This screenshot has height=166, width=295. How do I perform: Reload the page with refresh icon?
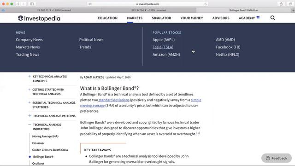coord(206,4)
